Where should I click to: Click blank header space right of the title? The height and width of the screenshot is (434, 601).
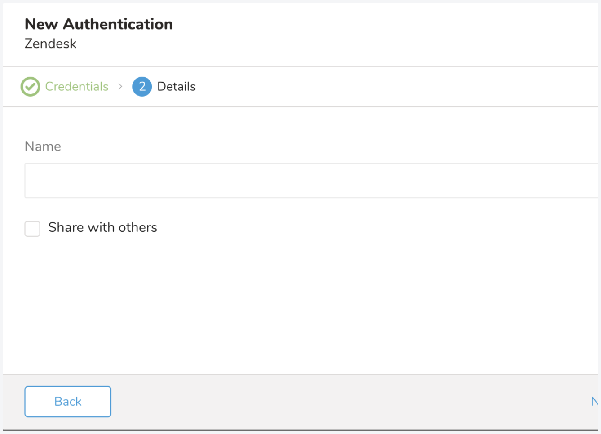coord(382,31)
